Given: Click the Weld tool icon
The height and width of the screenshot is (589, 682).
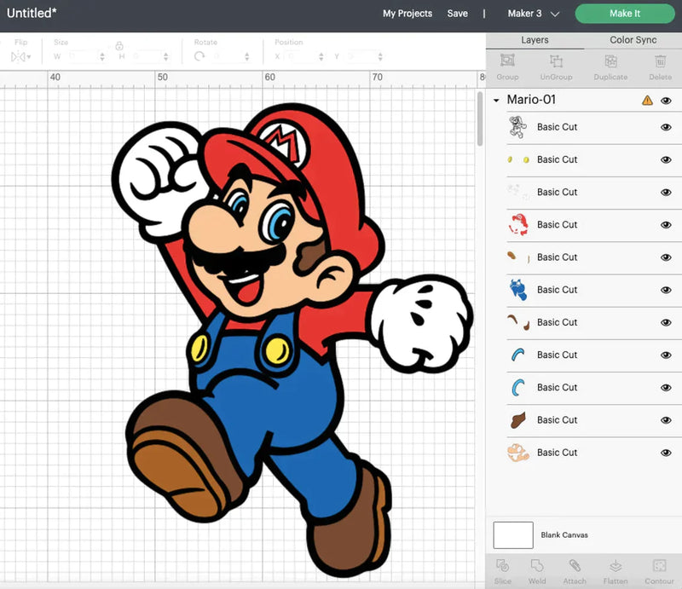Looking at the screenshot, I should (537, 565).
